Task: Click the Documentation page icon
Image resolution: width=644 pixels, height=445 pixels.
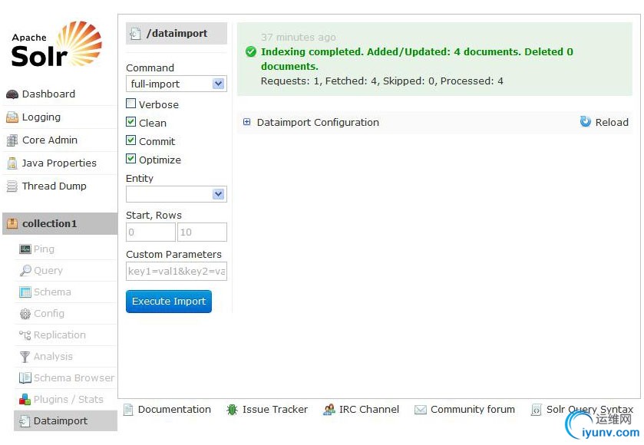Action: (x=128, y=409)
